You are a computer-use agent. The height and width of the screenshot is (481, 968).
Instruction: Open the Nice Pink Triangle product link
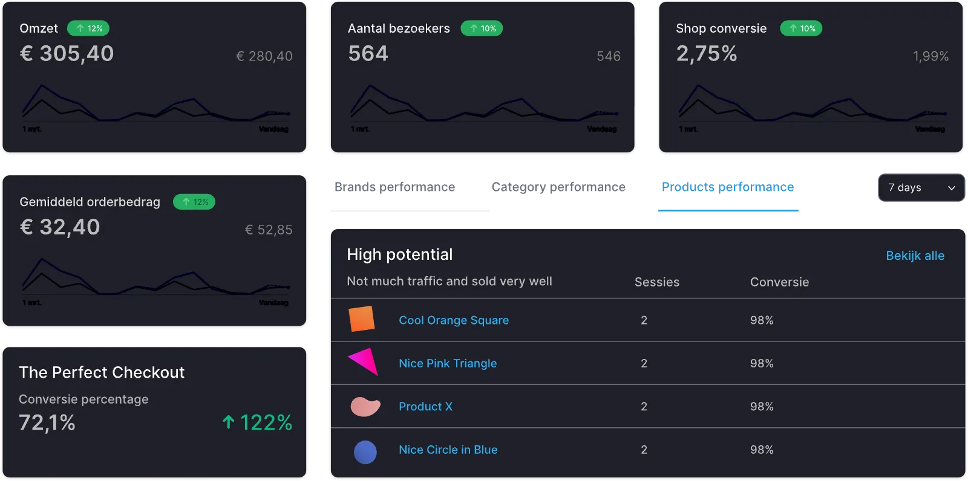448,363
